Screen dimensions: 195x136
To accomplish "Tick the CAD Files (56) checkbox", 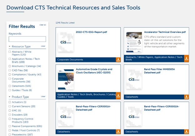I will pyautogui.click(x=10, y=70).
